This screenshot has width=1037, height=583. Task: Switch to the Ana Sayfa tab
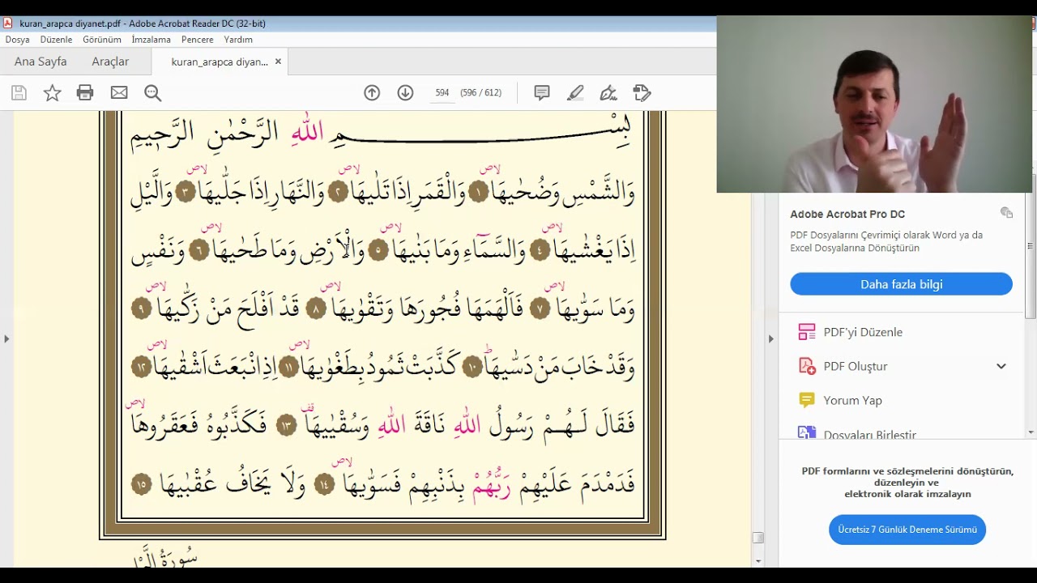click(x=41, y=62)
